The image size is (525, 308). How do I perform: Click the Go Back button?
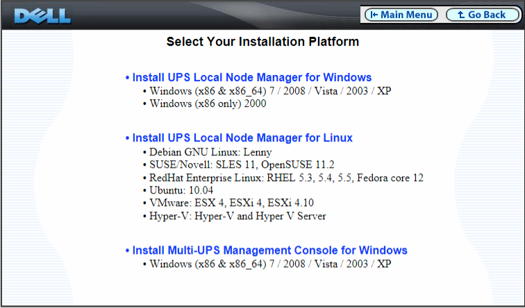click(x=482, y=15)
